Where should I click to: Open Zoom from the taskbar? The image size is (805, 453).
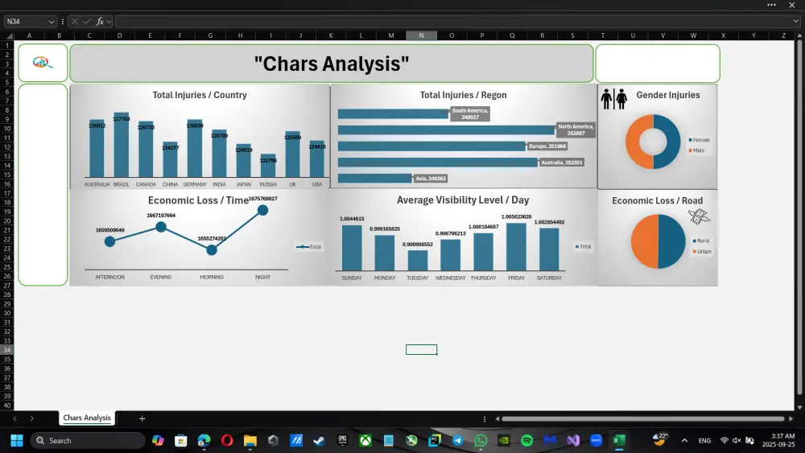(596, 441)
